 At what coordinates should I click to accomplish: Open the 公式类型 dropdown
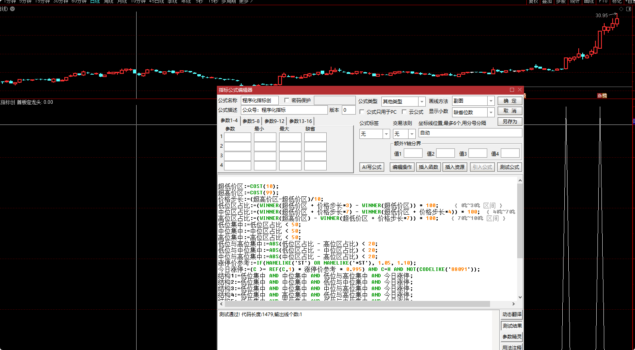(422, 101)
